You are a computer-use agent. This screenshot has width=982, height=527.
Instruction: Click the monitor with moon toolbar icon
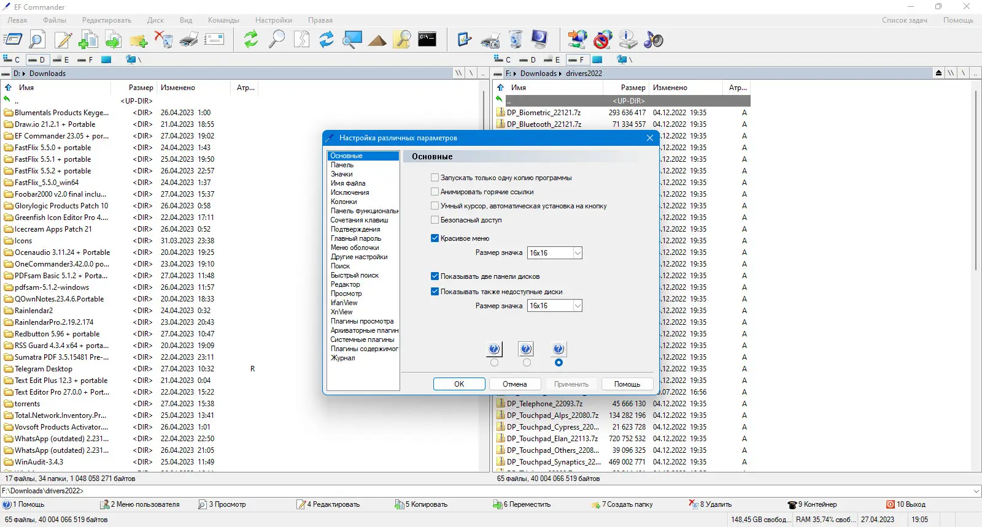[540, 40]
